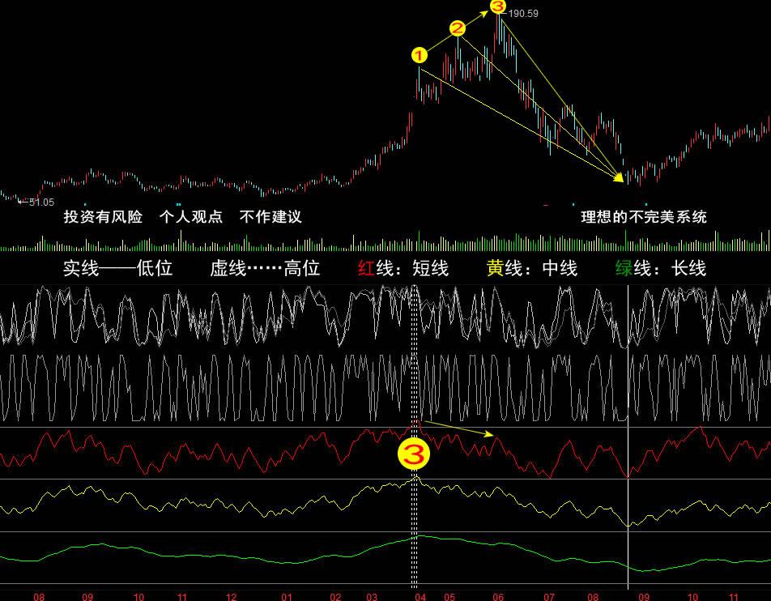Select month 04 on the time axis

pyautogui.click(x=420, y=597)
